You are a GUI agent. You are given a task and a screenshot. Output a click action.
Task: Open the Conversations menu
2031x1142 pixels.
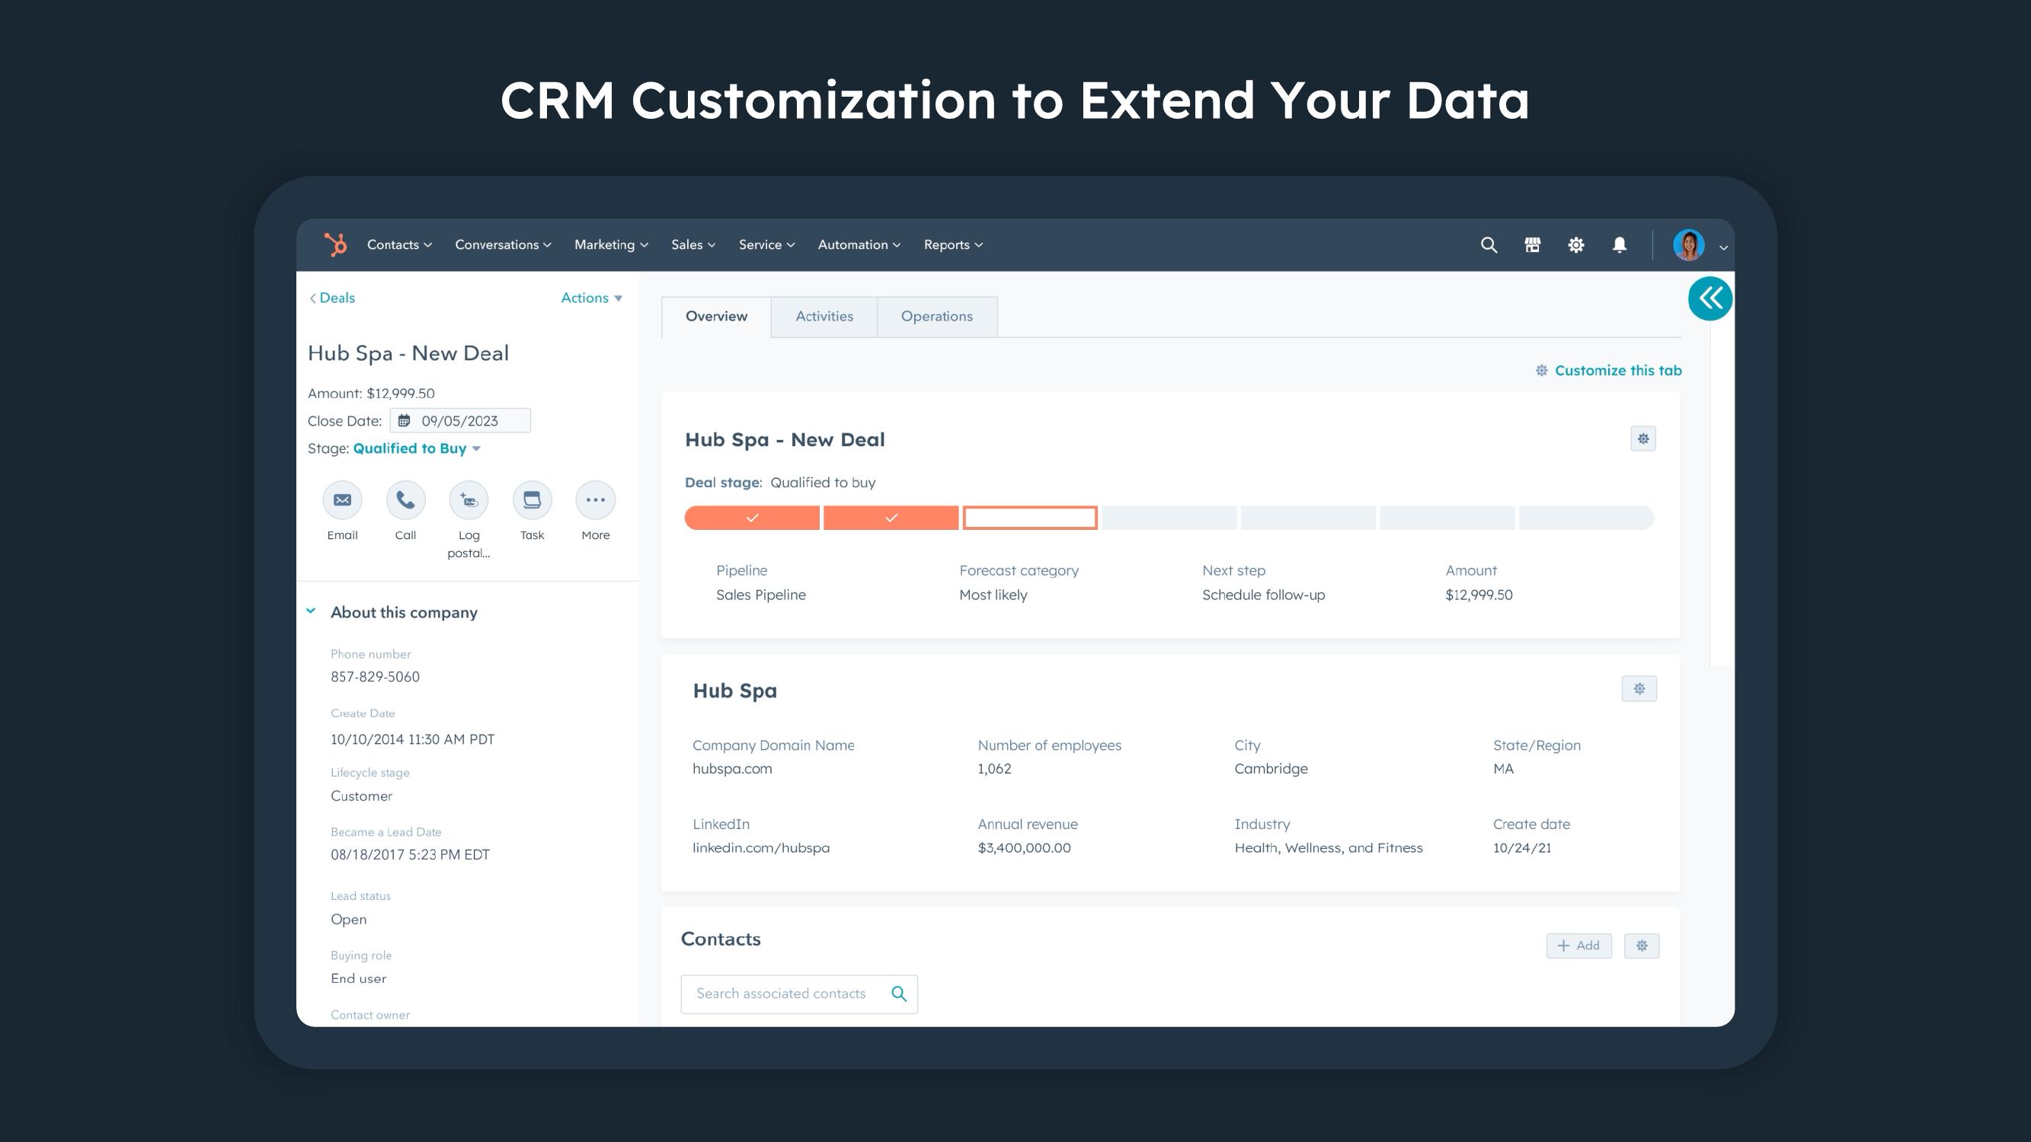[503, 245]
